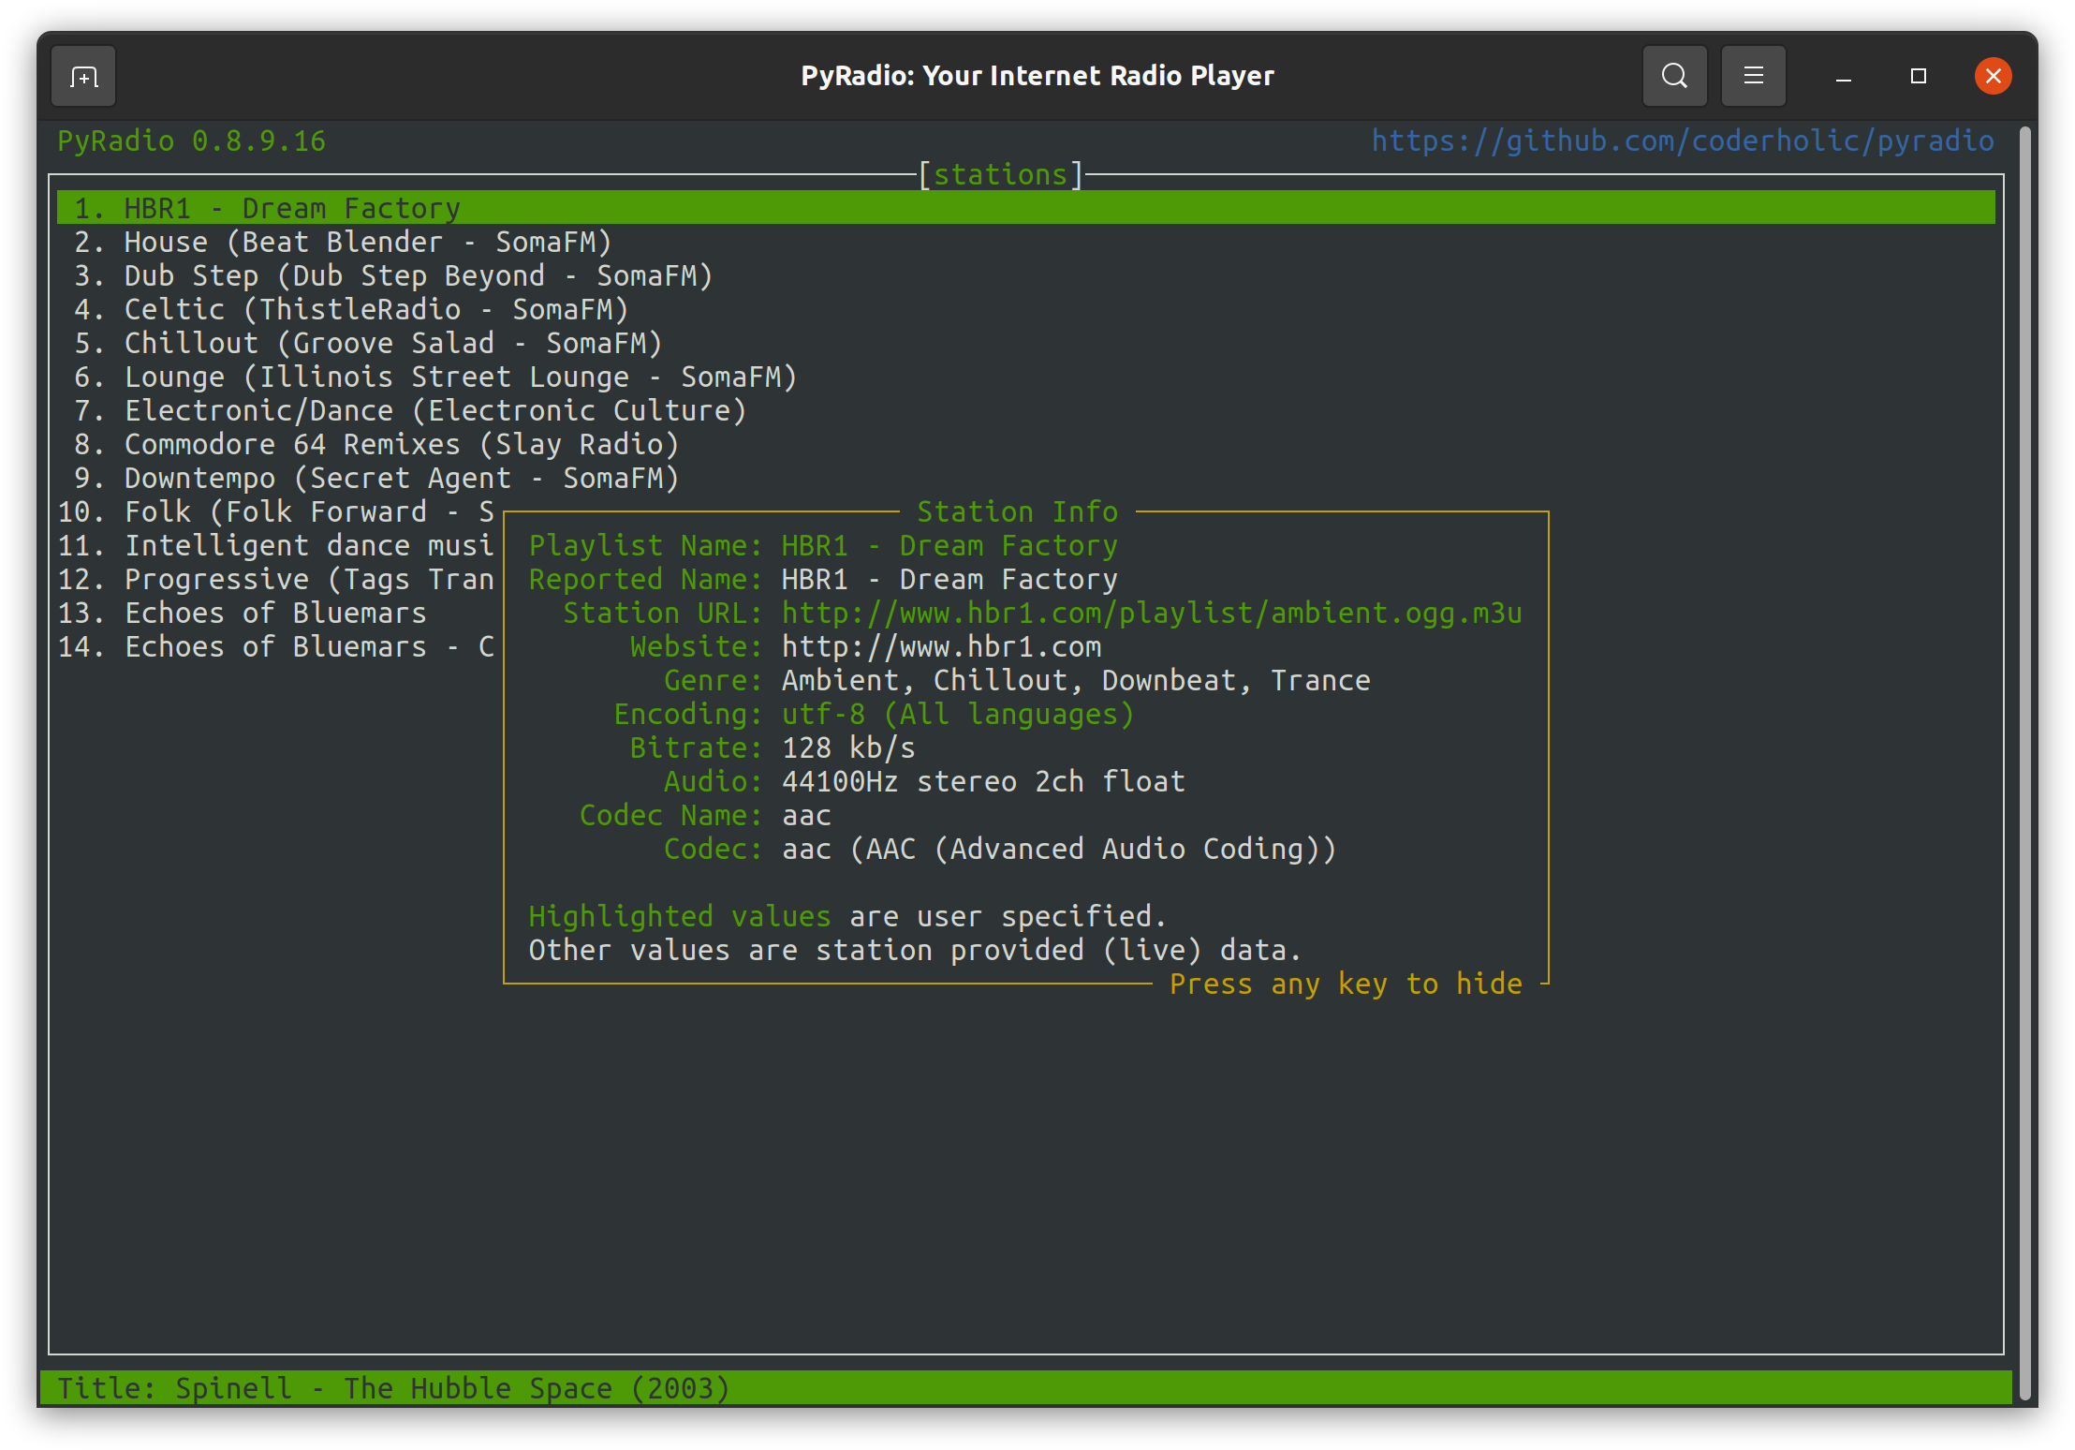This screenshot has height=1450, width=2075.
Task: Select station 12 Progressive (Tags Tran
Action: pos(276,579)
